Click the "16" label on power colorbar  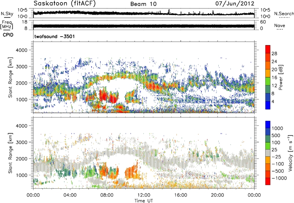click(274, 78)
